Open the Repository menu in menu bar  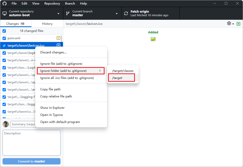pos(52,4)
